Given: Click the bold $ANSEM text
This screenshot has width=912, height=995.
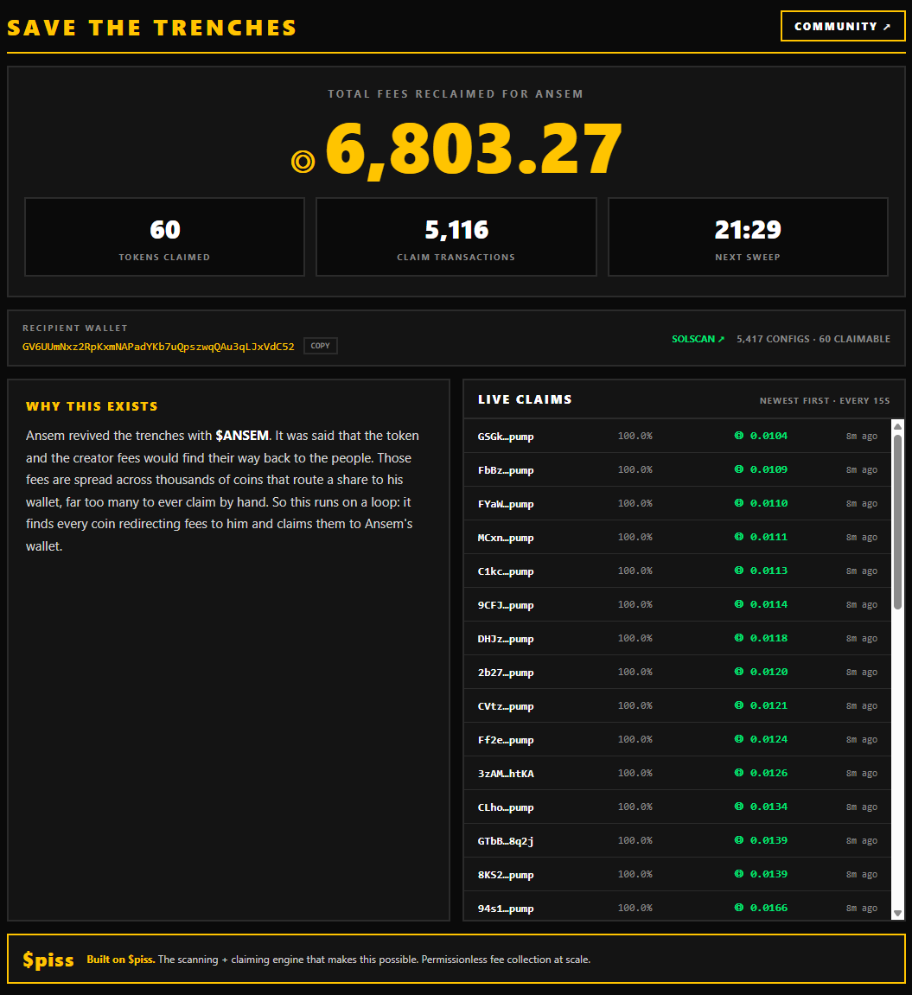Looking at the screenshot, I should (242, 436).
